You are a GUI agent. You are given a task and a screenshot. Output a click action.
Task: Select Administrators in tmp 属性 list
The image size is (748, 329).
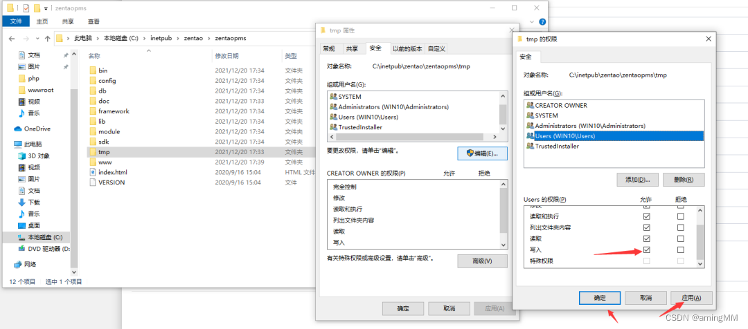(389, 107)
